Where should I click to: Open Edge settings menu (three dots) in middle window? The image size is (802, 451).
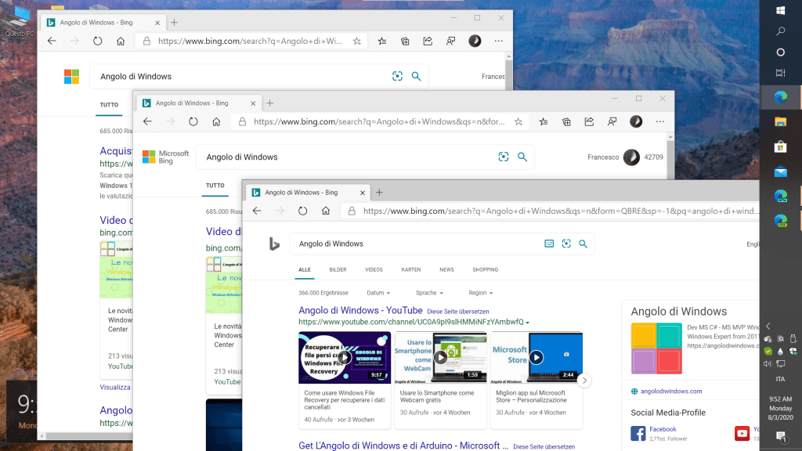tap(658, 121)
